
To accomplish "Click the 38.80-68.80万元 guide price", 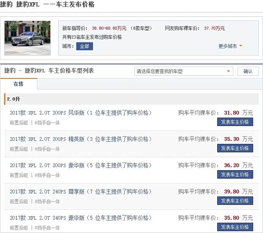I will point(109,28).
